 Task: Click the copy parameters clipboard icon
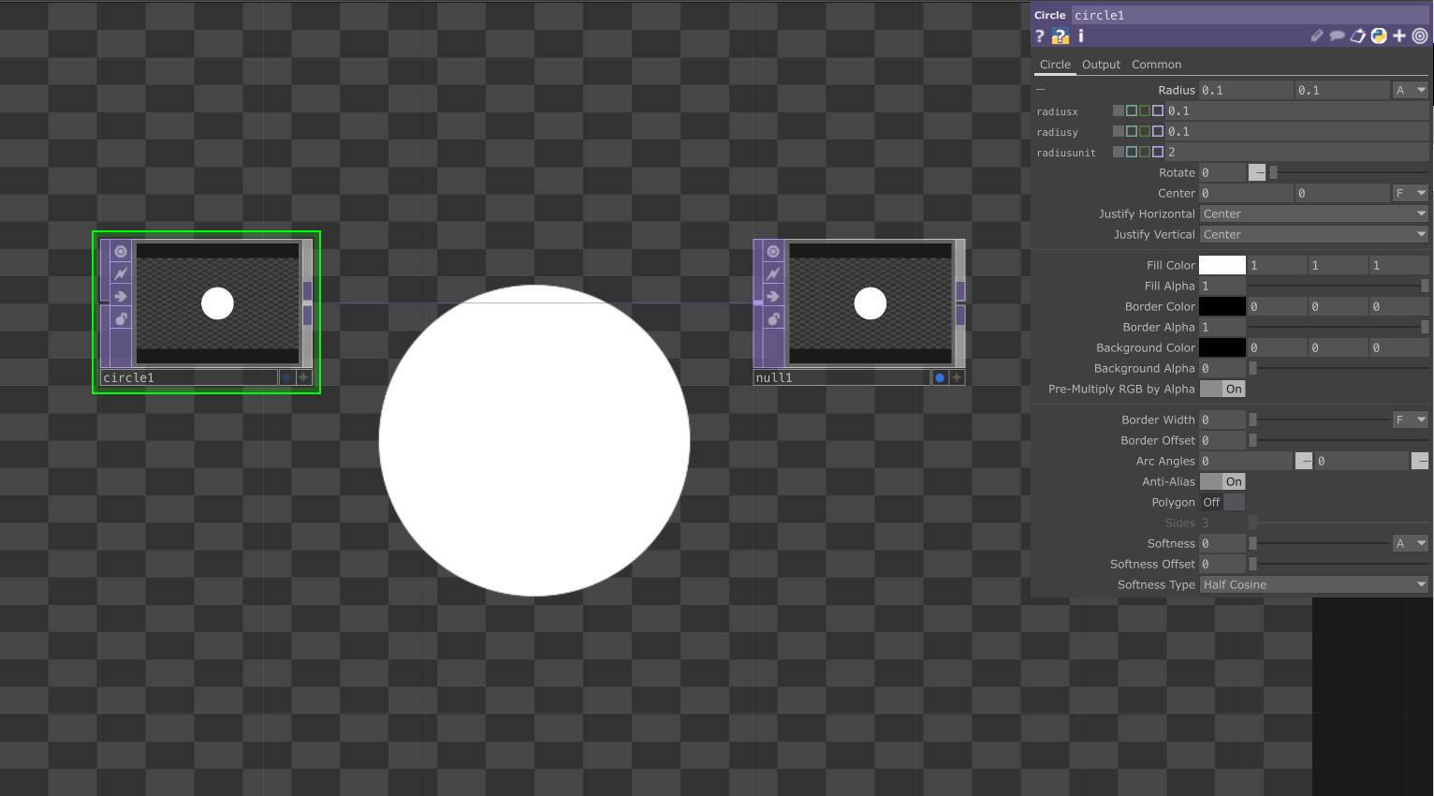(1358, 36)
